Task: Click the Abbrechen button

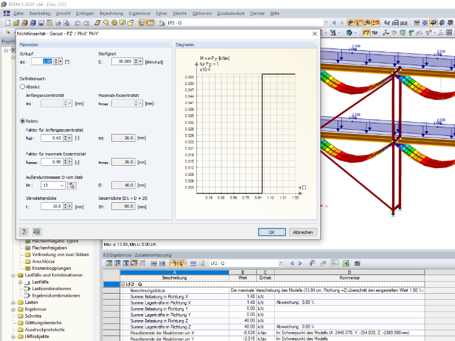Action: [303, 232]
